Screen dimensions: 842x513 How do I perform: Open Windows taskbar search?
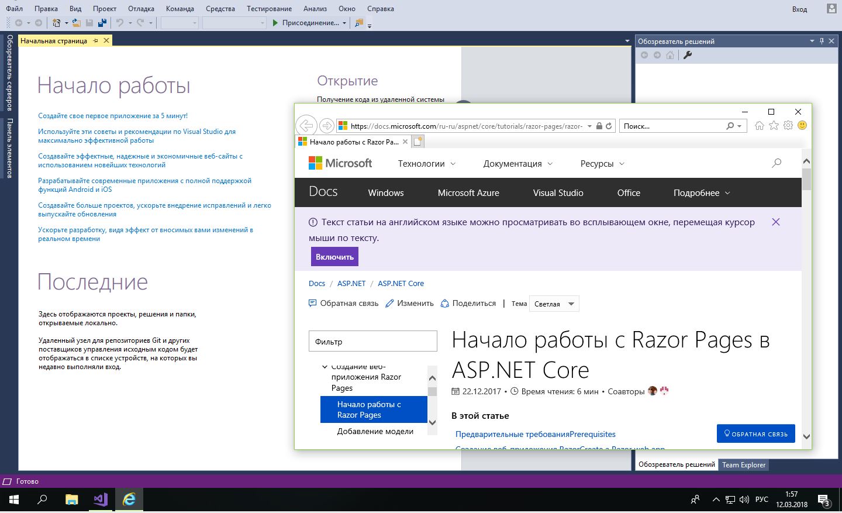42,500
